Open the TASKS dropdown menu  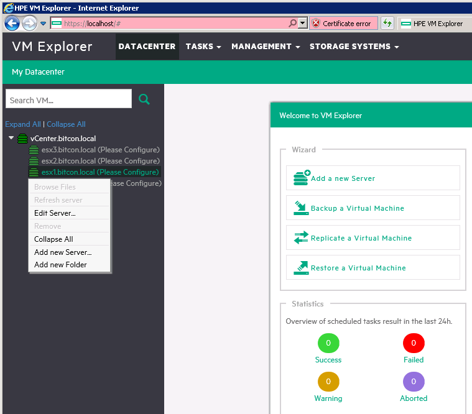[x=203, y=47]
